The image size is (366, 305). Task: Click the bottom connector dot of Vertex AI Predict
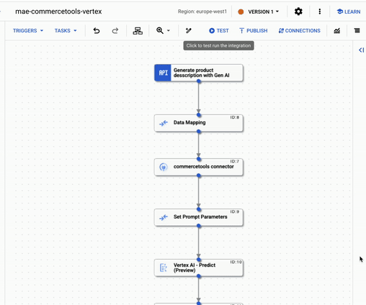[199, 276]
